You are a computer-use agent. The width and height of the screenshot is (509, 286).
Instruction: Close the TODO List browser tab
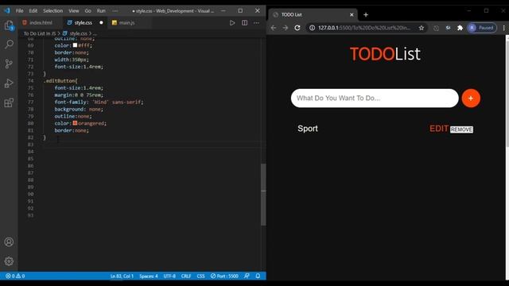click(352, 14)
